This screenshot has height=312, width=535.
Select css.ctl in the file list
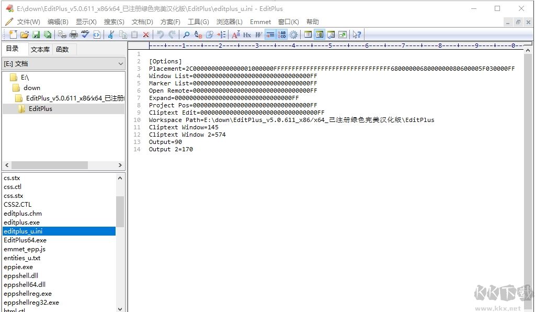[x=13, y=187]
